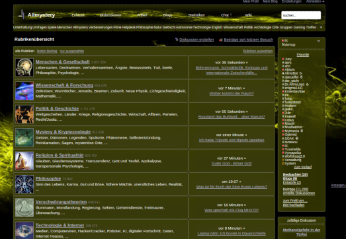Click the Allmystery logo icon
Screen dimensions: 346x239
21,15
